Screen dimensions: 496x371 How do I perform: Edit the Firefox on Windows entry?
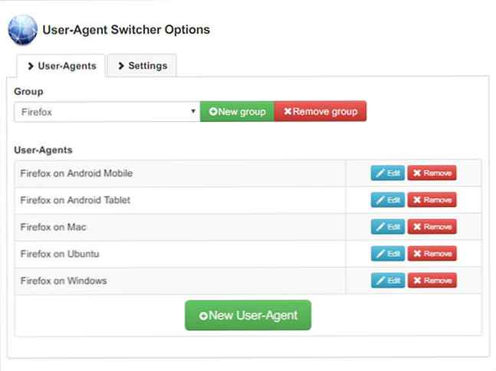[x=387, y=281]
